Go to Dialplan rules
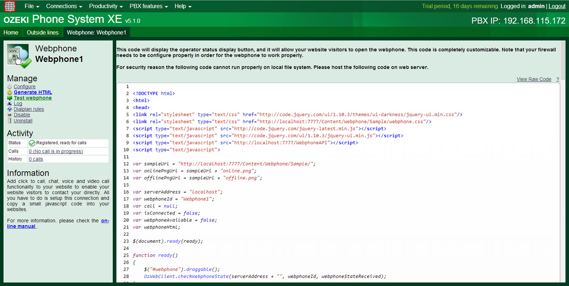 click(29, 109)
